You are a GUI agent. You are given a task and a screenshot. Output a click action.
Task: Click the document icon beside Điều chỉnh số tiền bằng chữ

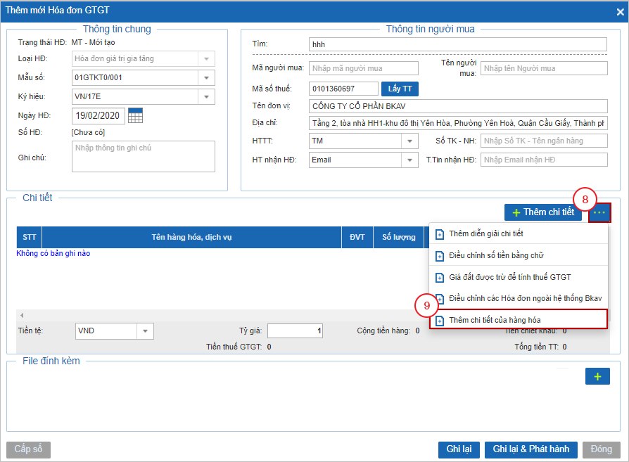tap(440, 256)
